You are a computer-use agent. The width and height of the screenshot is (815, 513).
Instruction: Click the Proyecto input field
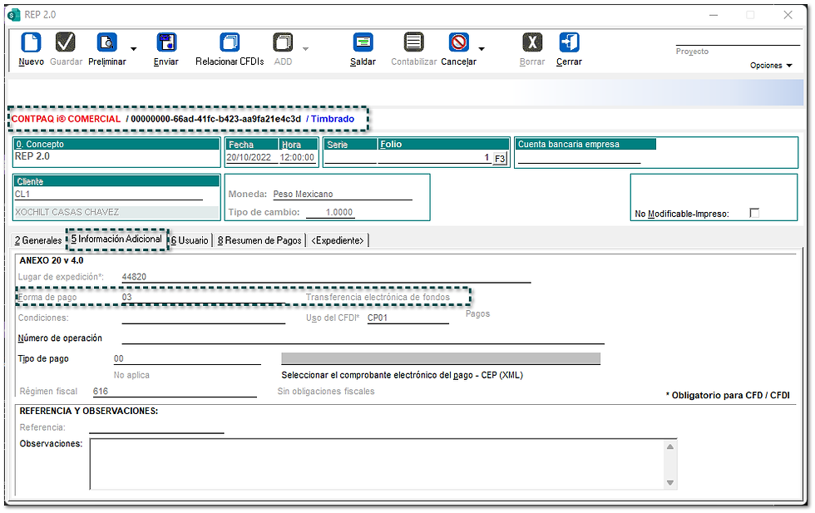738,40
